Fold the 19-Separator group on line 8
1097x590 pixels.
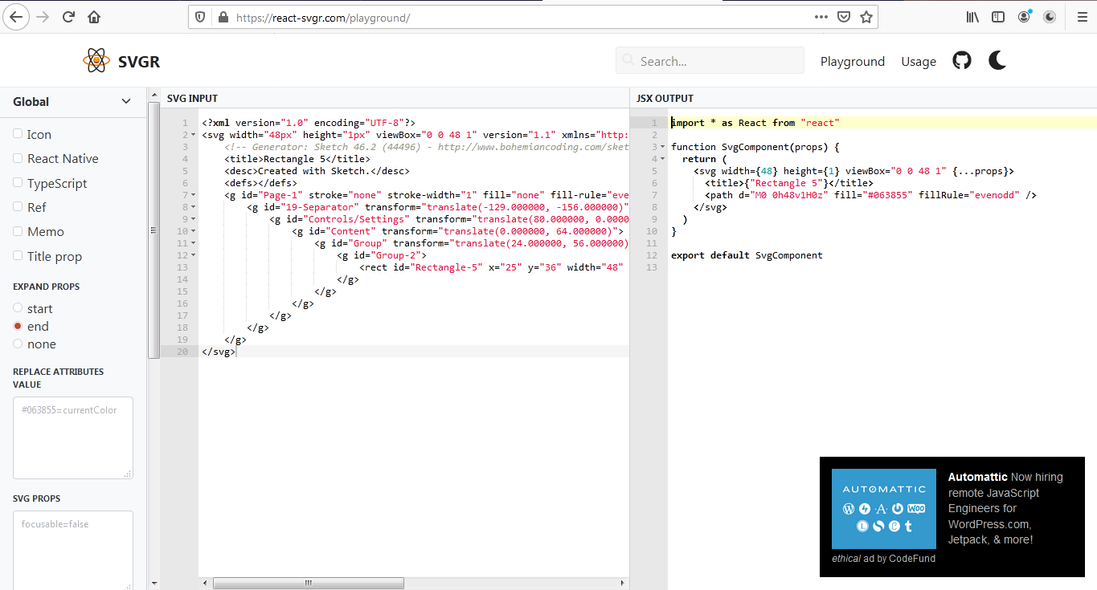pyautogui.click(x=194, y=207)
